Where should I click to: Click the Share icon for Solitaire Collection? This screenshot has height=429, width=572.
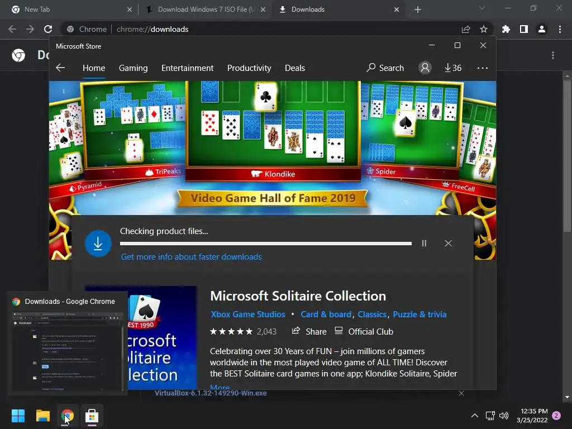309,331
